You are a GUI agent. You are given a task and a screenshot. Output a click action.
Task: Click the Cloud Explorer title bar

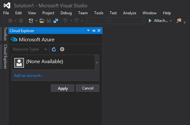tap(55, 31)
